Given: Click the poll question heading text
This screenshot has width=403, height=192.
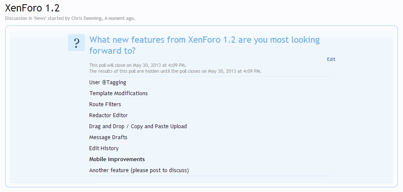Looking at the screenshot, I should (204, 45).
